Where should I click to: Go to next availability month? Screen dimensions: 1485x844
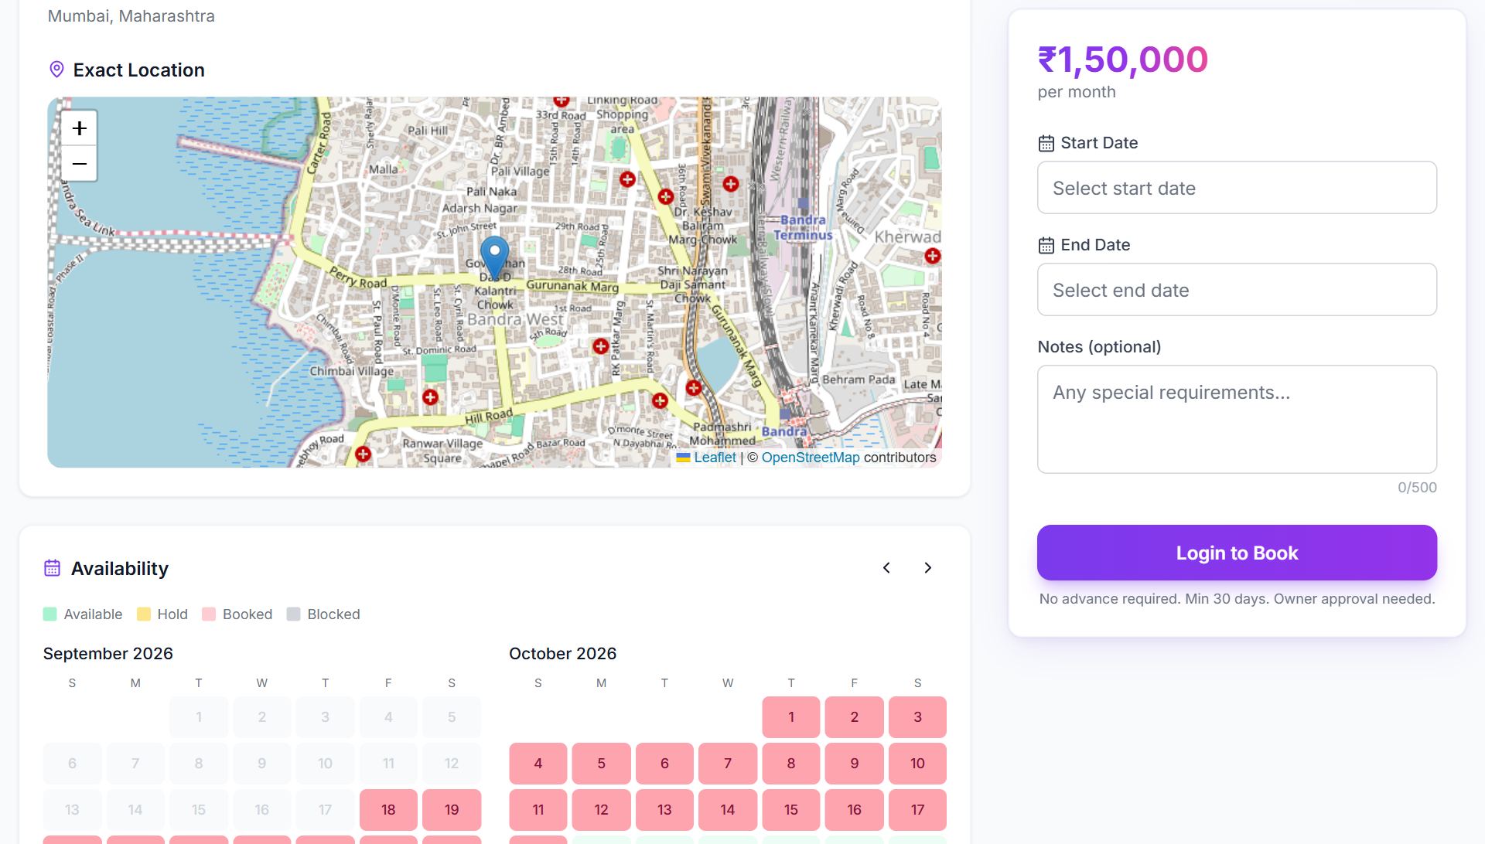coord(928,568)
